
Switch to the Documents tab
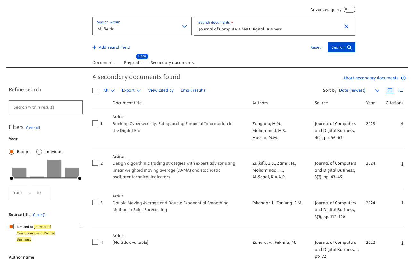[x=103, y=63]
